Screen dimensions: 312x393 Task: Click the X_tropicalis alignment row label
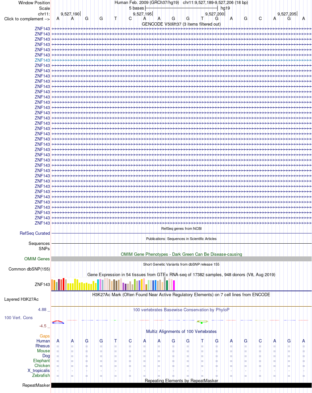tap(39, 370)
